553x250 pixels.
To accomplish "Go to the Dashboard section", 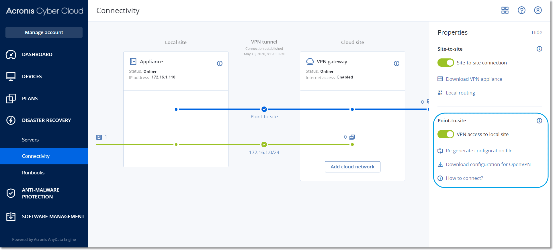I will coord(37,54).
